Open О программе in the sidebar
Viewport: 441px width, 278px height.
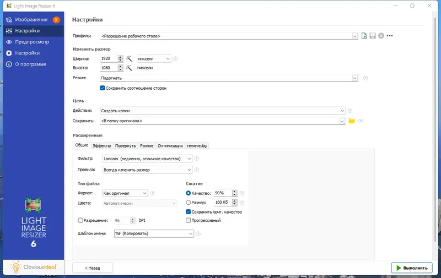(34, 64)
